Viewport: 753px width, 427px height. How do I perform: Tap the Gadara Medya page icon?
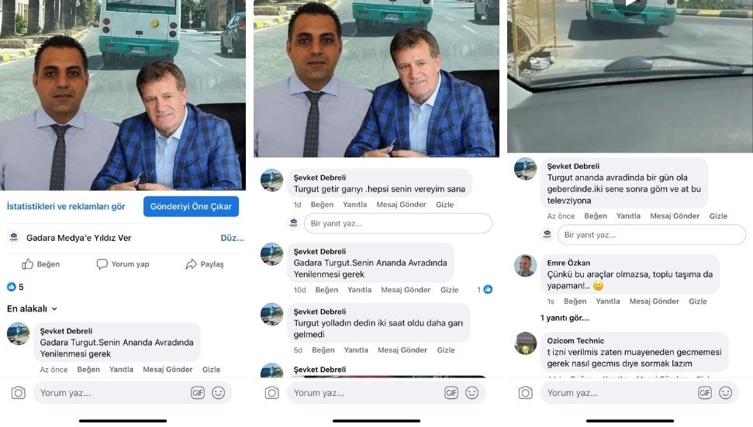[x=14, y=238]
